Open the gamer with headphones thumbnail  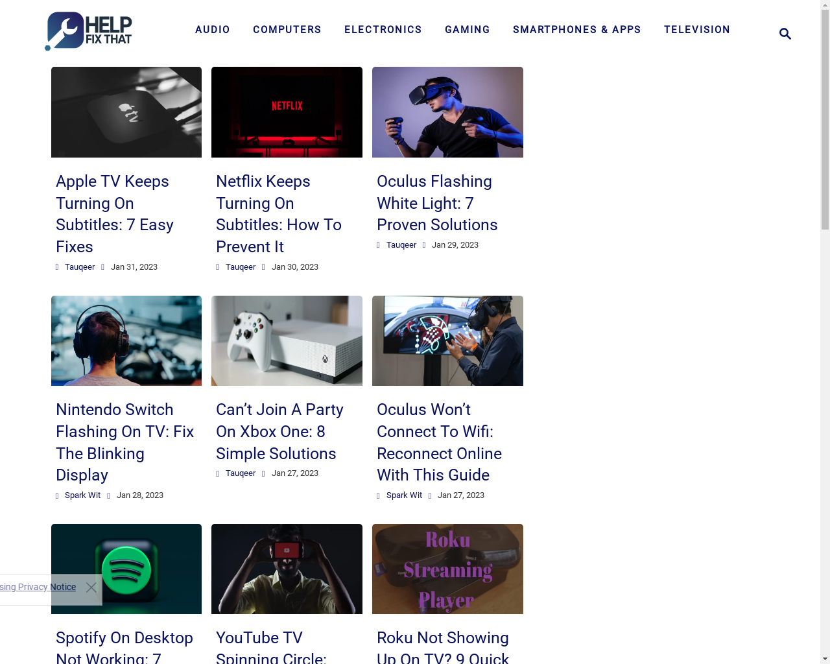[126, 341]
